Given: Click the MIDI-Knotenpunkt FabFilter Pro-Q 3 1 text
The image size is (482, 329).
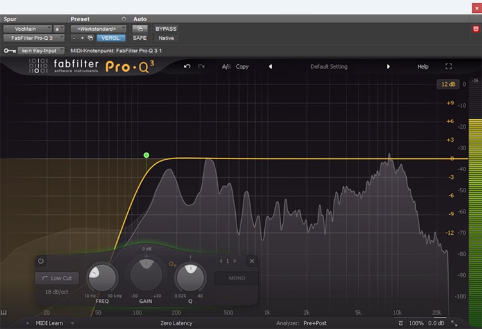Looking at the screenshot, I should pyautogui.click(x=116, y=51).
